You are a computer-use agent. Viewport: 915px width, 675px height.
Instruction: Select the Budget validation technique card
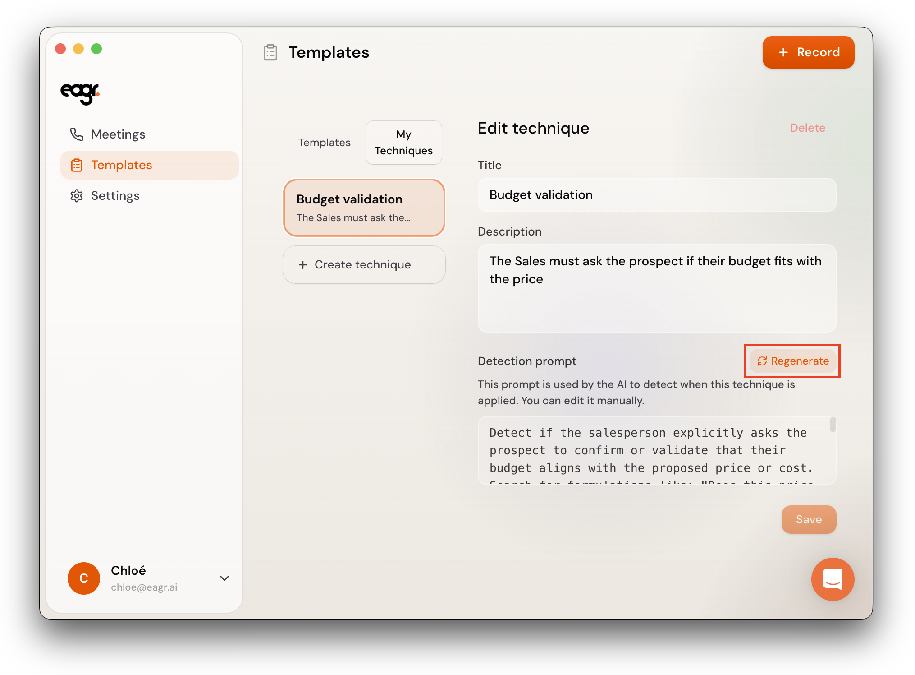point(364,208)
